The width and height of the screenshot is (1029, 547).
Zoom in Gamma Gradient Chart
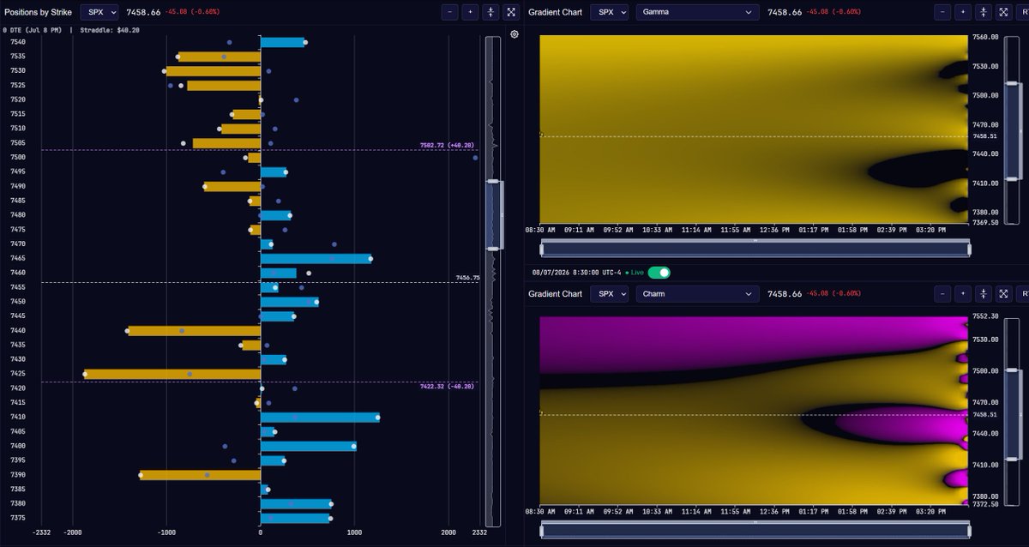point(963,12)
